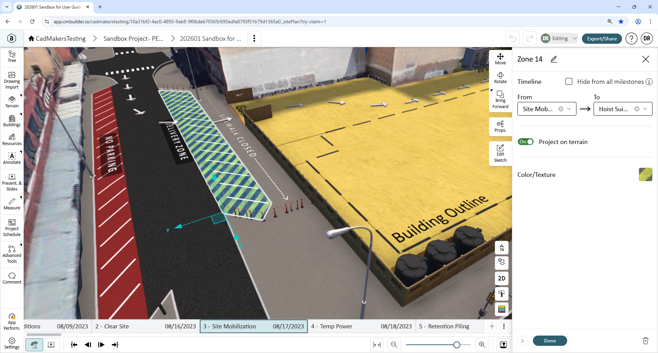
Task: Toggle the presentation mode button
Action: pos(51,345)
